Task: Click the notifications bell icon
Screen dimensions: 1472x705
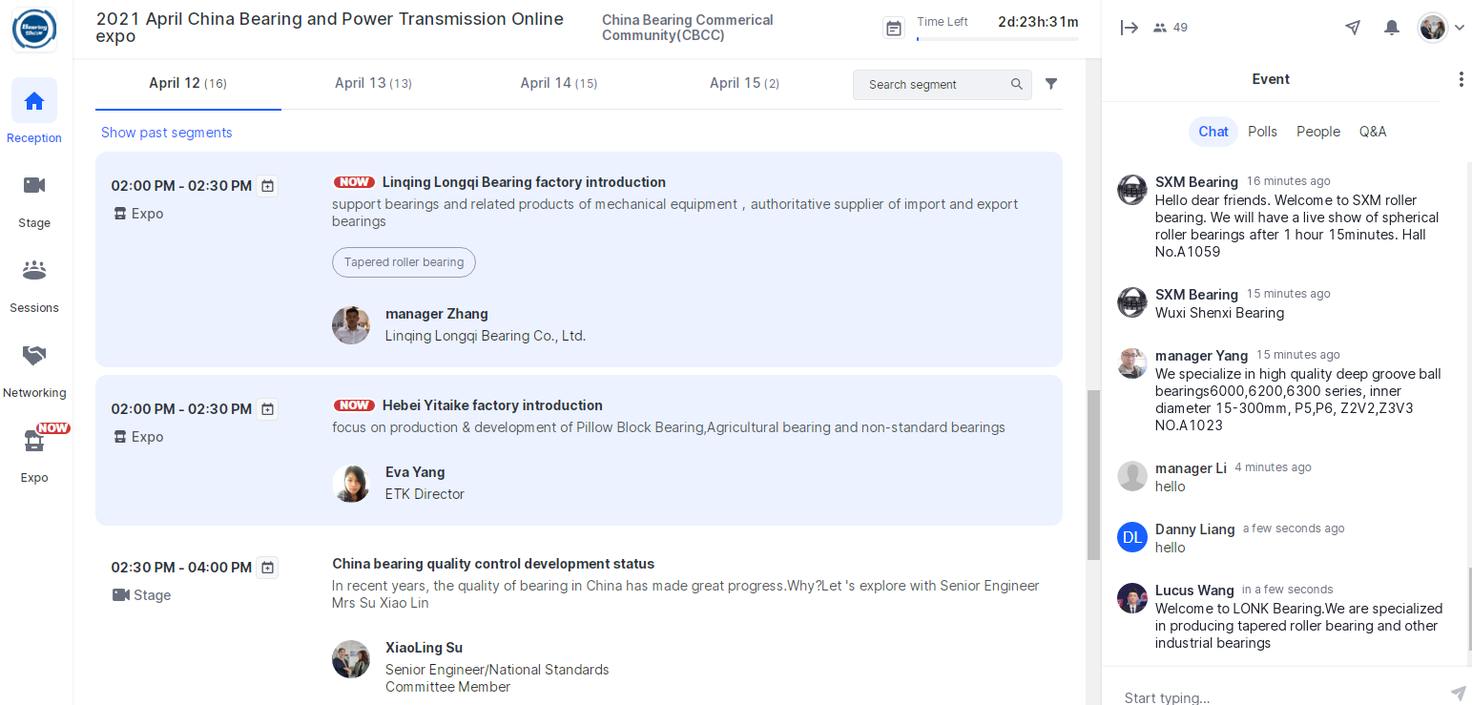Action: coord(1392,28)
